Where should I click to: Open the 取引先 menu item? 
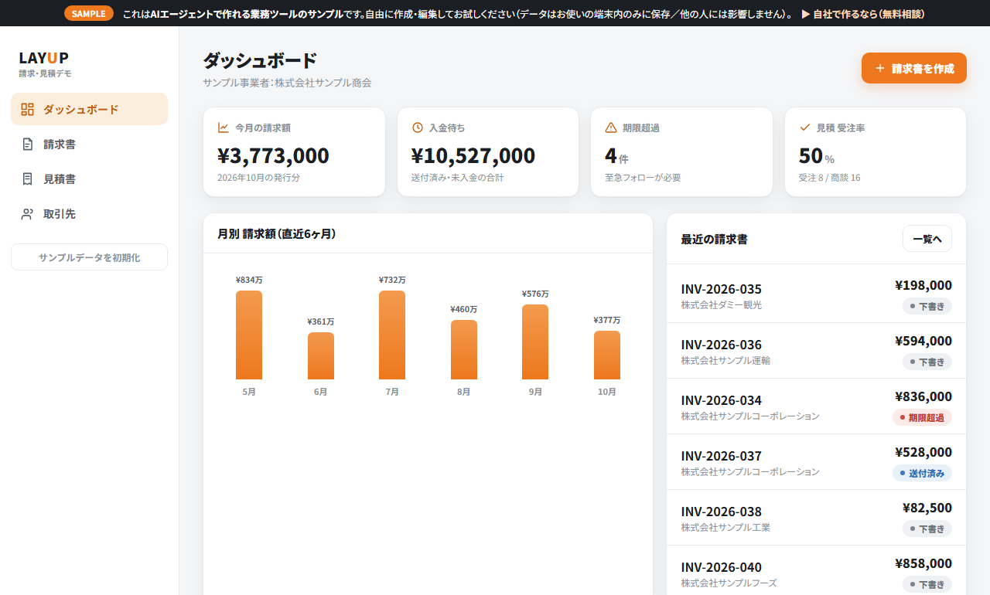click(x=89, y=214)
